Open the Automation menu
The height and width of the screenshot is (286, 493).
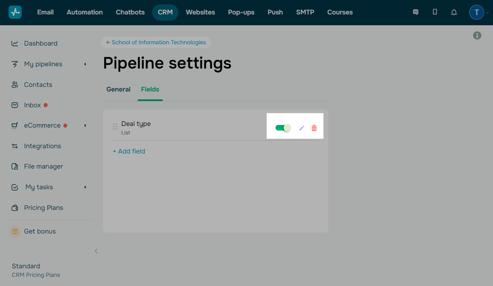pos(85,12)
